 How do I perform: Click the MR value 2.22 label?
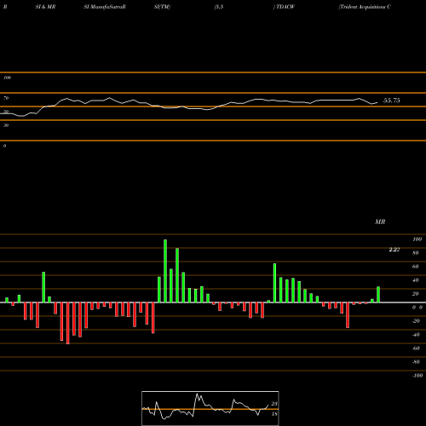tap(394, 250)
